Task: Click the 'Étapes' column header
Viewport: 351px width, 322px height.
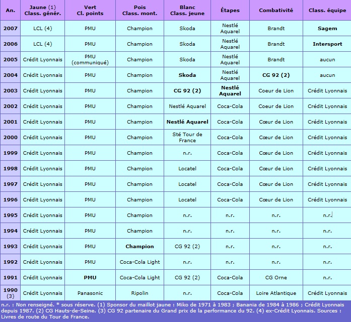Action: (230, 10)
